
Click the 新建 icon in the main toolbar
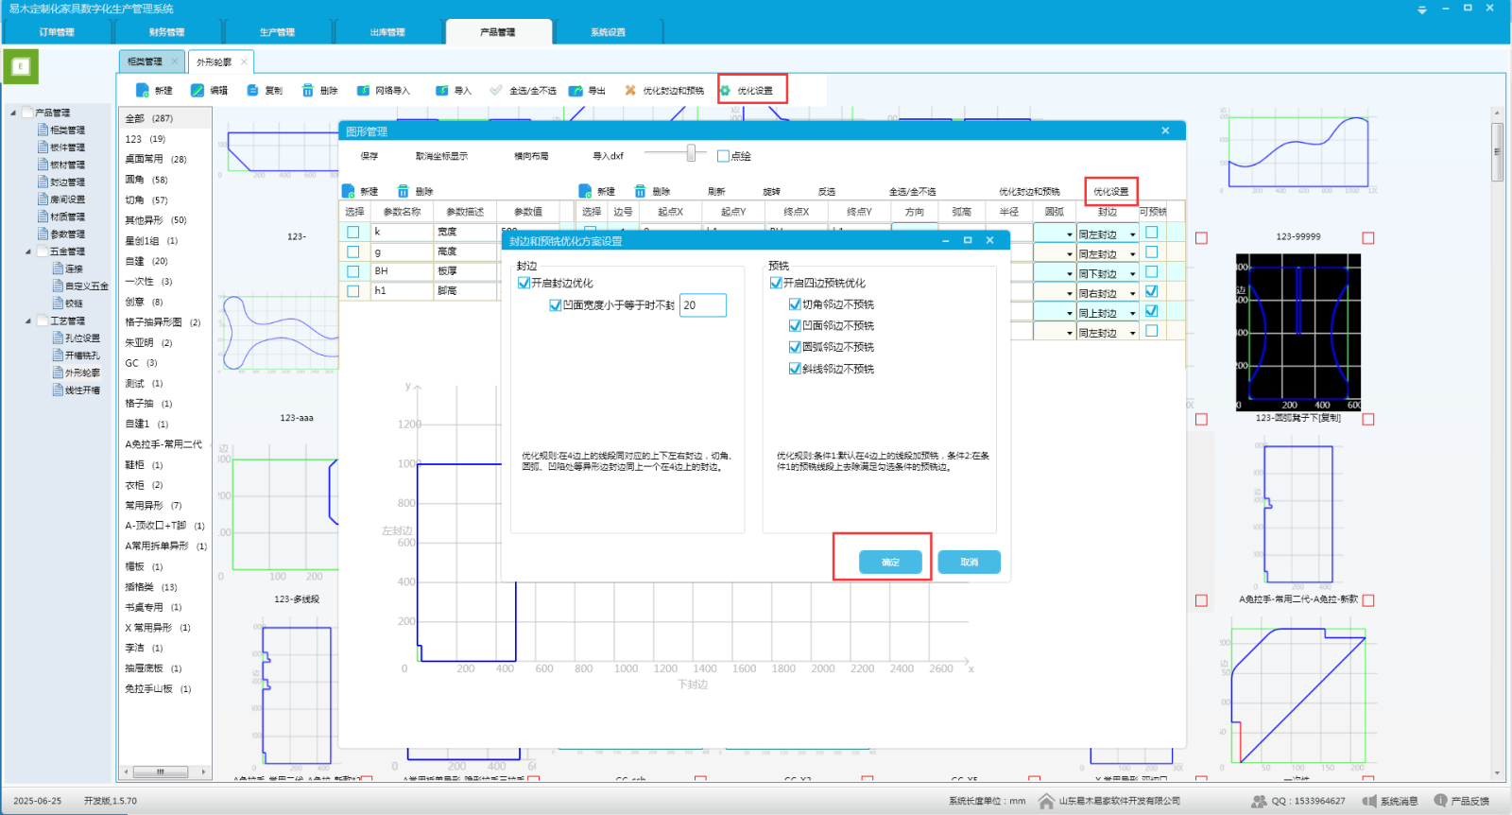pyautogui.click(x=143, y=91)
